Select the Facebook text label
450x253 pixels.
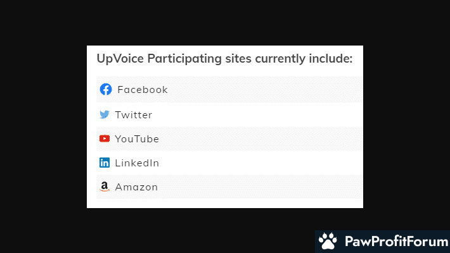pos(143,90)
